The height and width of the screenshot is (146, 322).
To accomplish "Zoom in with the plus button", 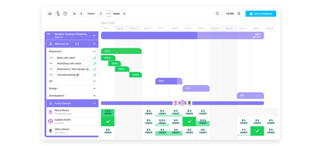I will pos(124,14).
